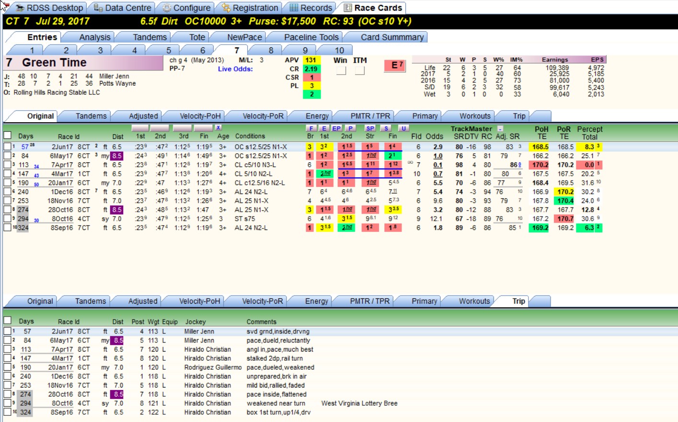Image resolution: width=678 pixels, height=422 pixels.
Task: Open the Configure gear icon tab
Action: [x=186, y=8]
